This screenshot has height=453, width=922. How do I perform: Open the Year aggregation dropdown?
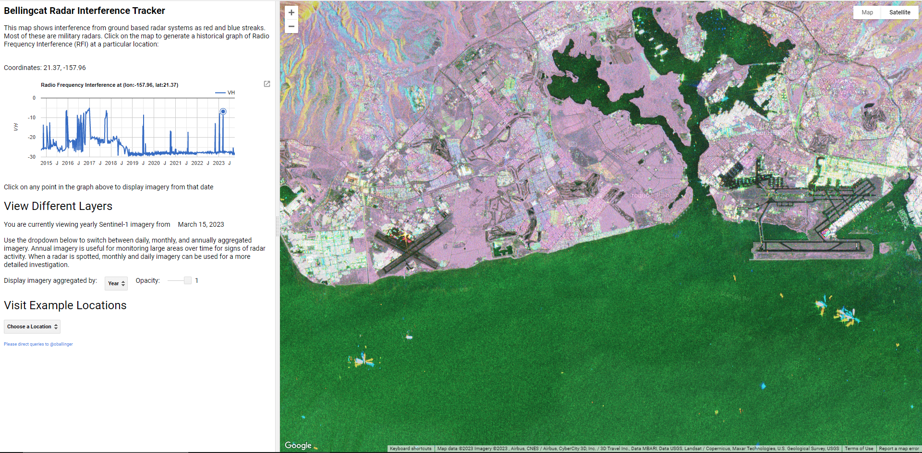(116, 283)
